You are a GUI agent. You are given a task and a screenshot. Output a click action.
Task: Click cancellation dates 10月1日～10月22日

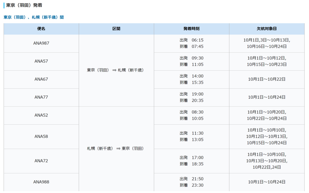(267, 79)
